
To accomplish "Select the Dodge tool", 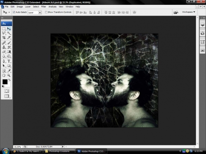I will point(9,56).
